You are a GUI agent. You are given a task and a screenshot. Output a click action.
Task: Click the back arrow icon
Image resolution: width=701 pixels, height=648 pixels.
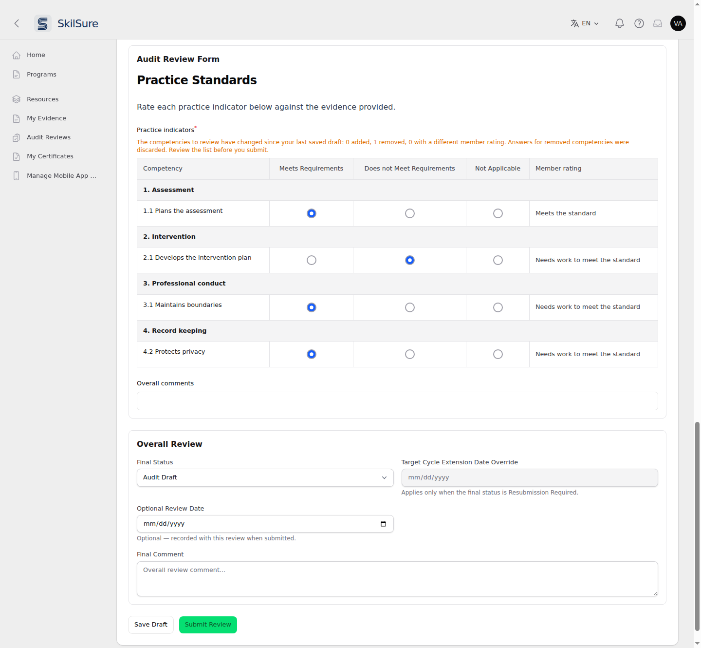pyautogui.click(x=17, y=23)
